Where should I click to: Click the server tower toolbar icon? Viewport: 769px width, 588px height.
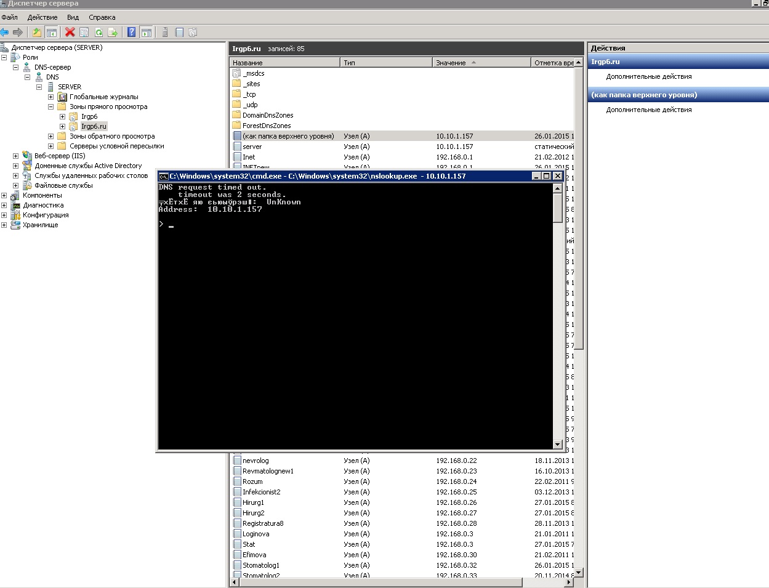[x=165, y=32]
